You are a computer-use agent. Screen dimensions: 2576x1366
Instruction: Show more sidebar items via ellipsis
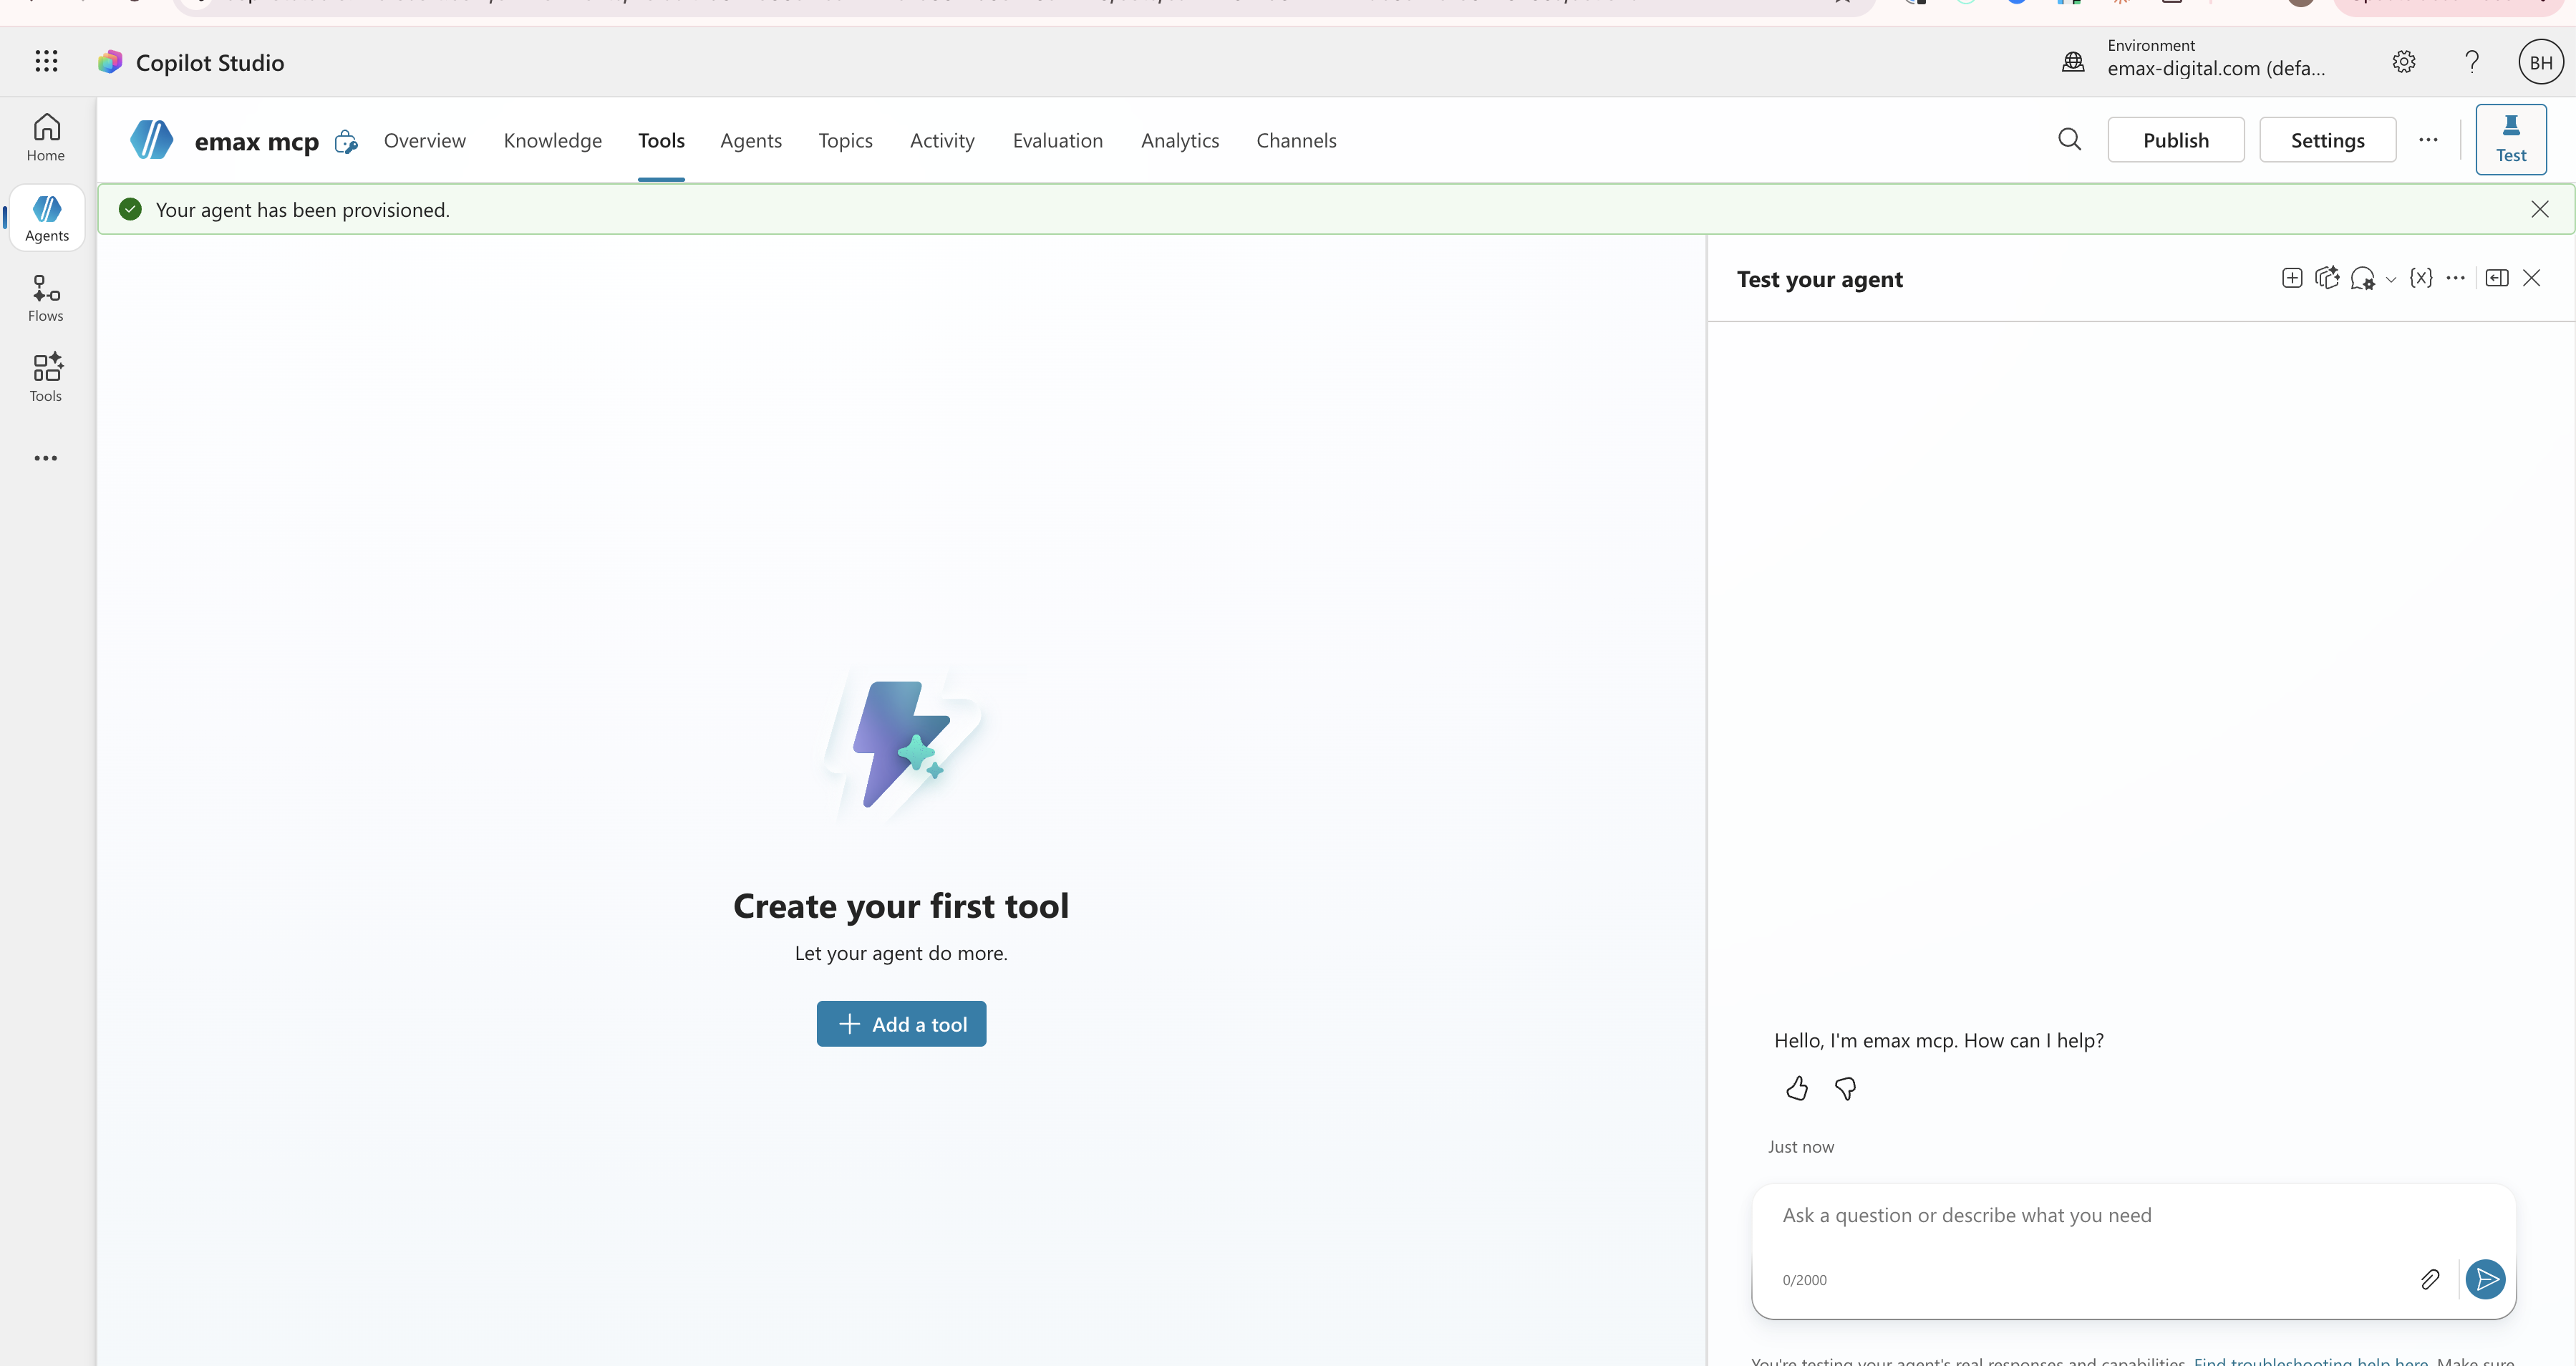(46, 458)
